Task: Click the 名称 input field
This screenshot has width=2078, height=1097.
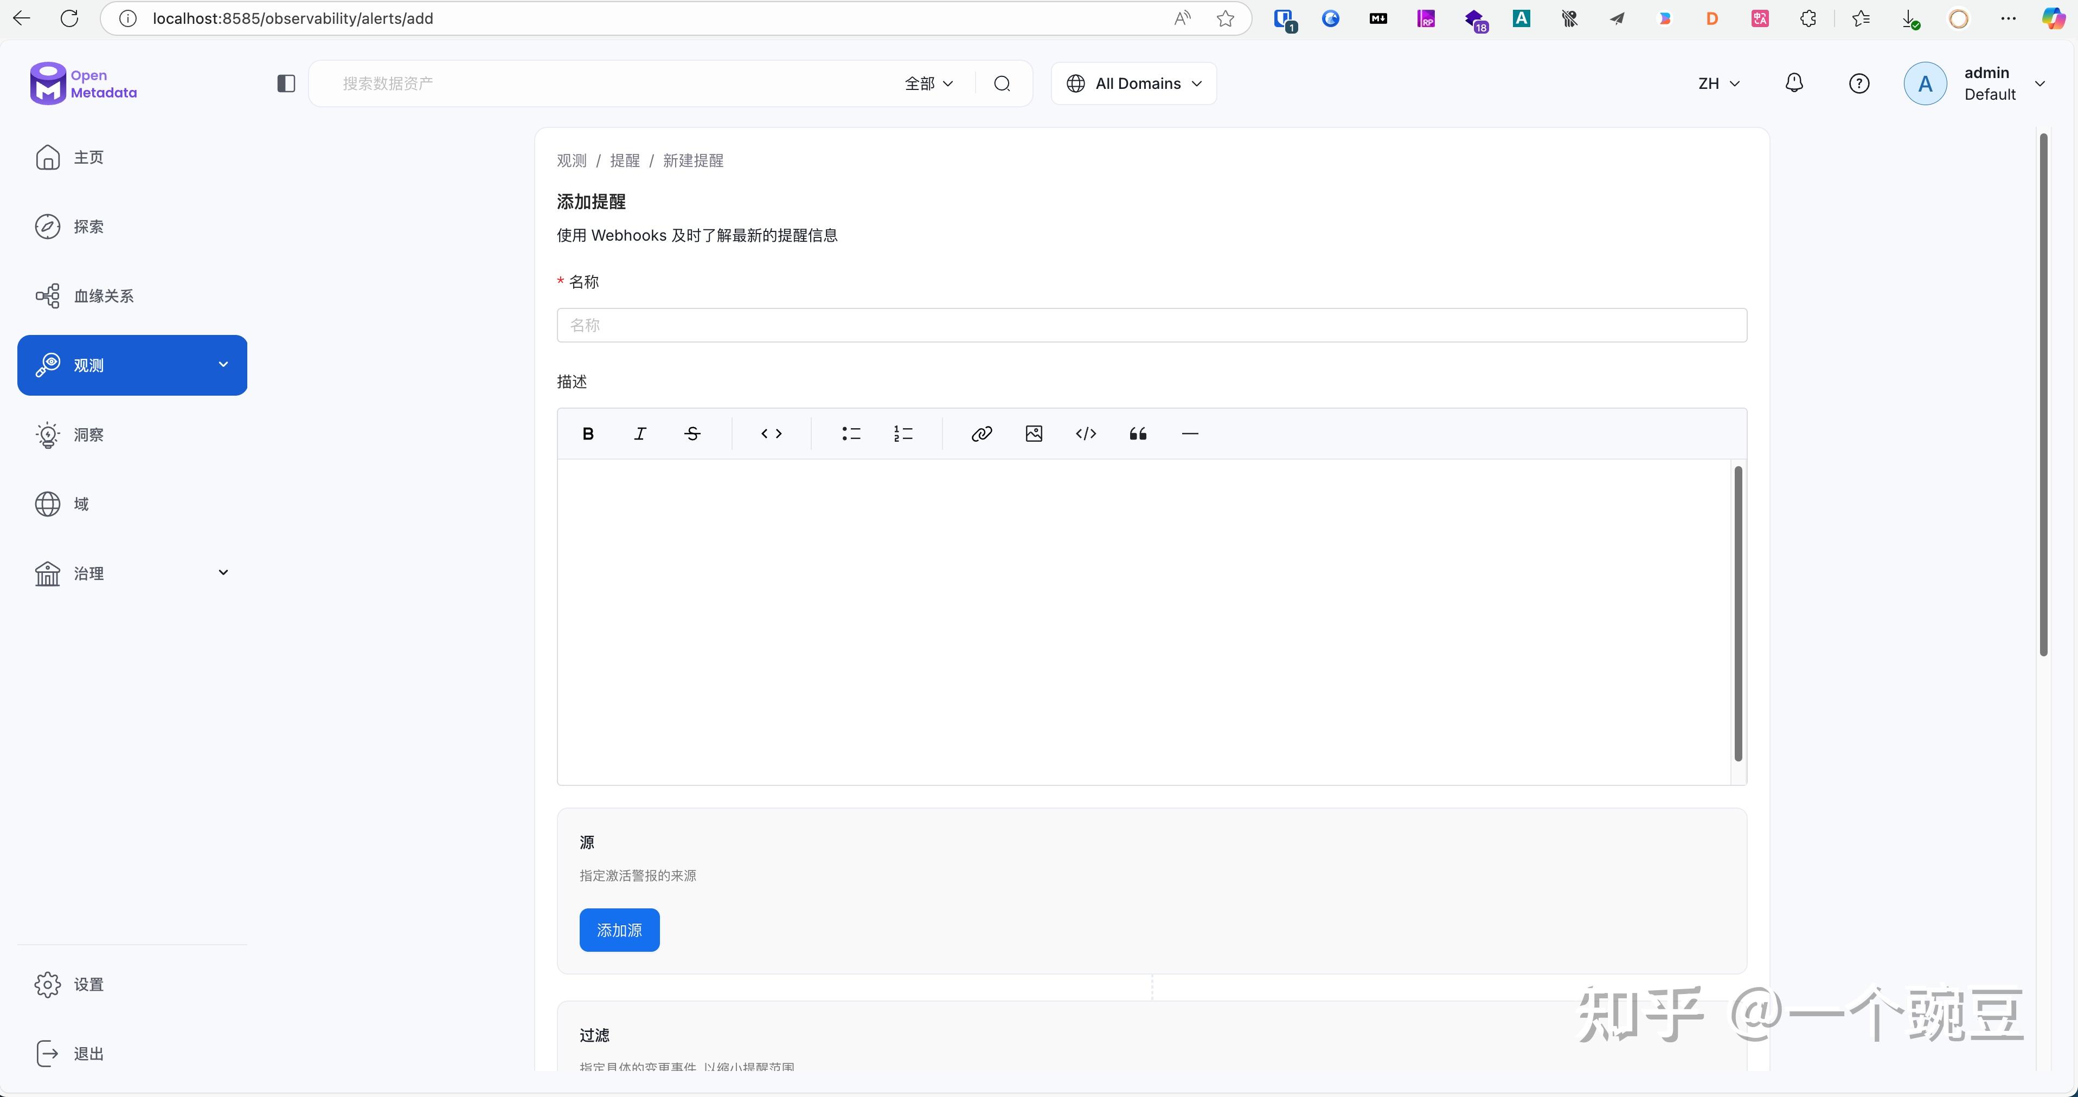Action: [1151, 325]
